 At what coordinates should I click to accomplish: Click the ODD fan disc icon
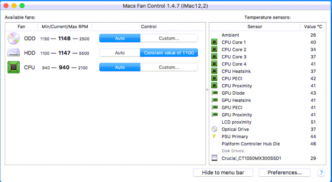tap(14, 38)
